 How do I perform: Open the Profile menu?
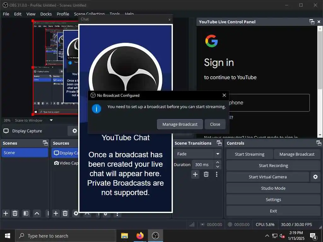coord(63,14)
